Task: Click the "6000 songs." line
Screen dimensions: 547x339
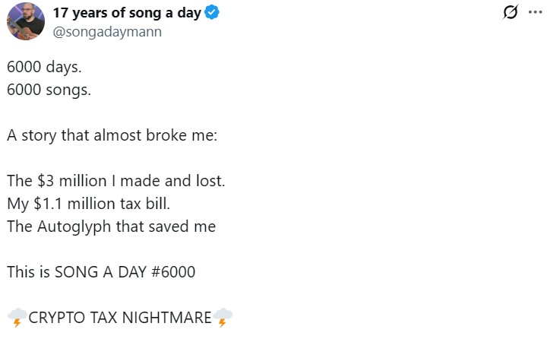Action: pyautogui.click(x=47, y=89)
